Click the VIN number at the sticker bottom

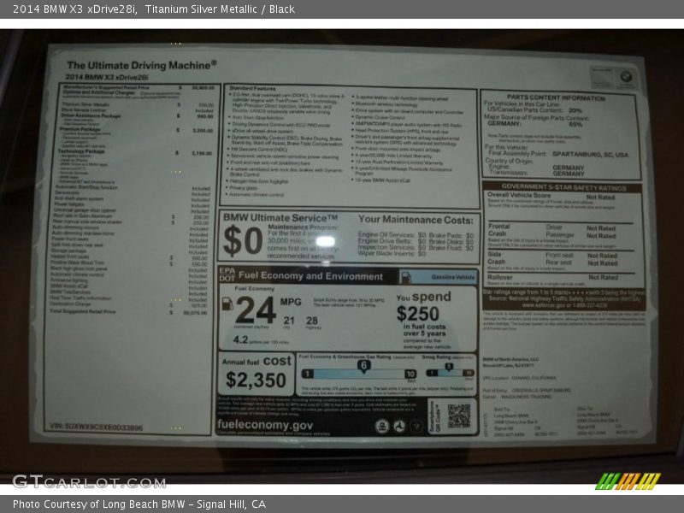(96, 427)
